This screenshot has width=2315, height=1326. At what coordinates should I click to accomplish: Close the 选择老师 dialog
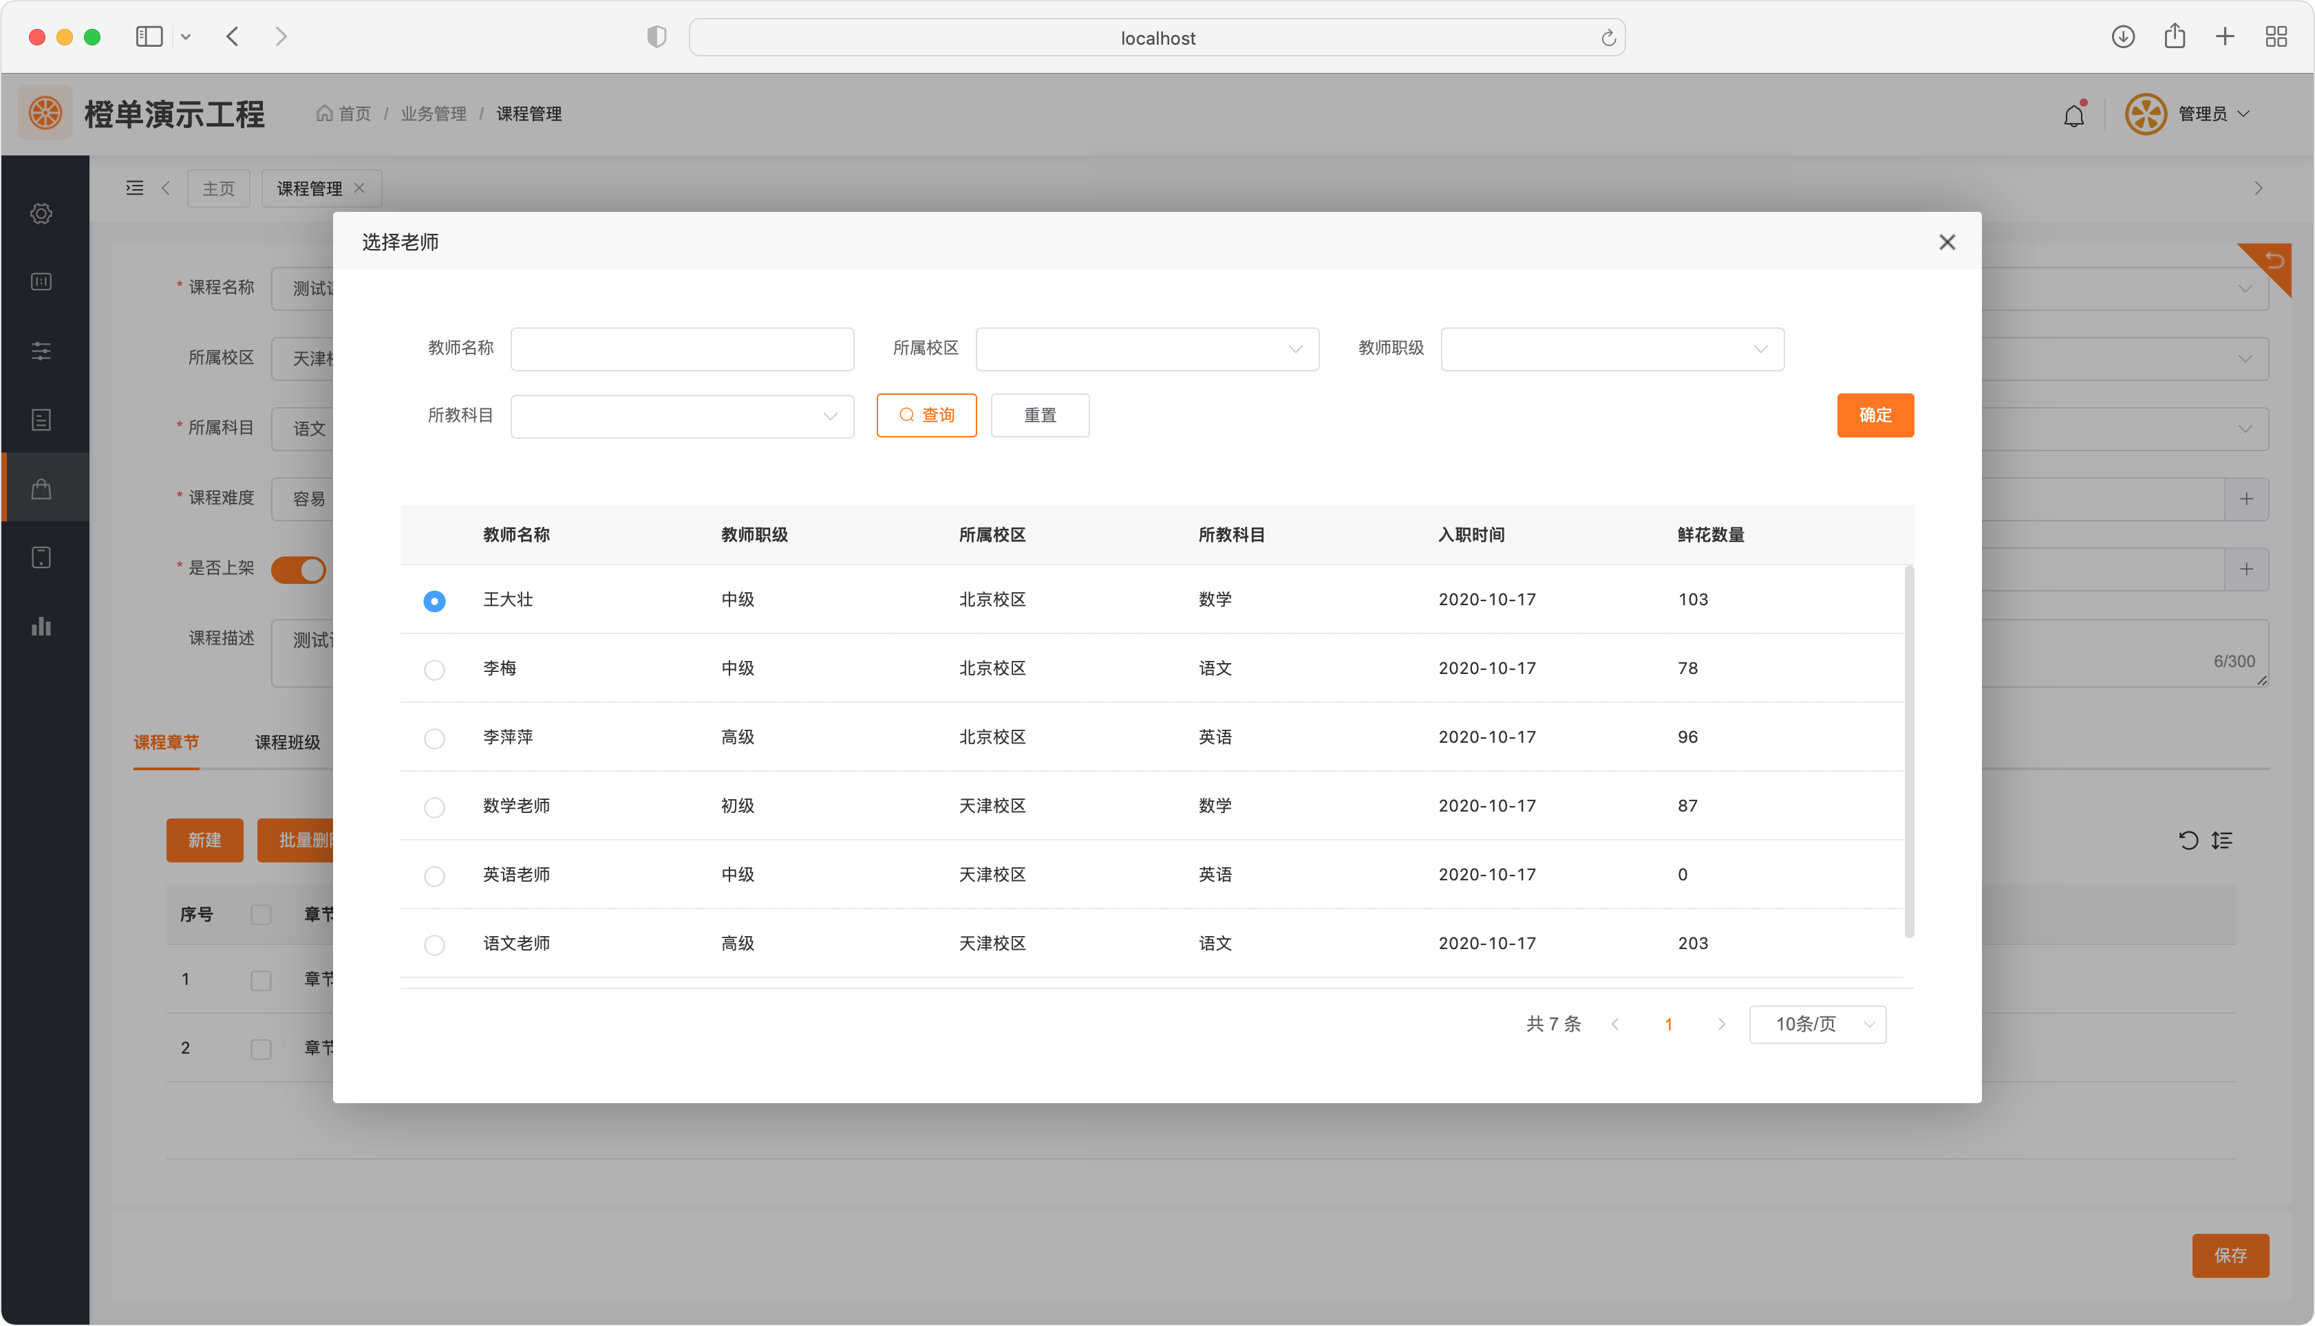1947,241
